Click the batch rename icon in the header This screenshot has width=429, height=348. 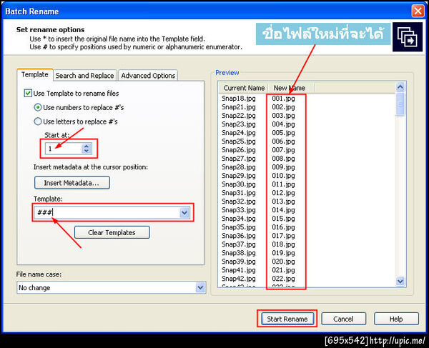(408, 37)
